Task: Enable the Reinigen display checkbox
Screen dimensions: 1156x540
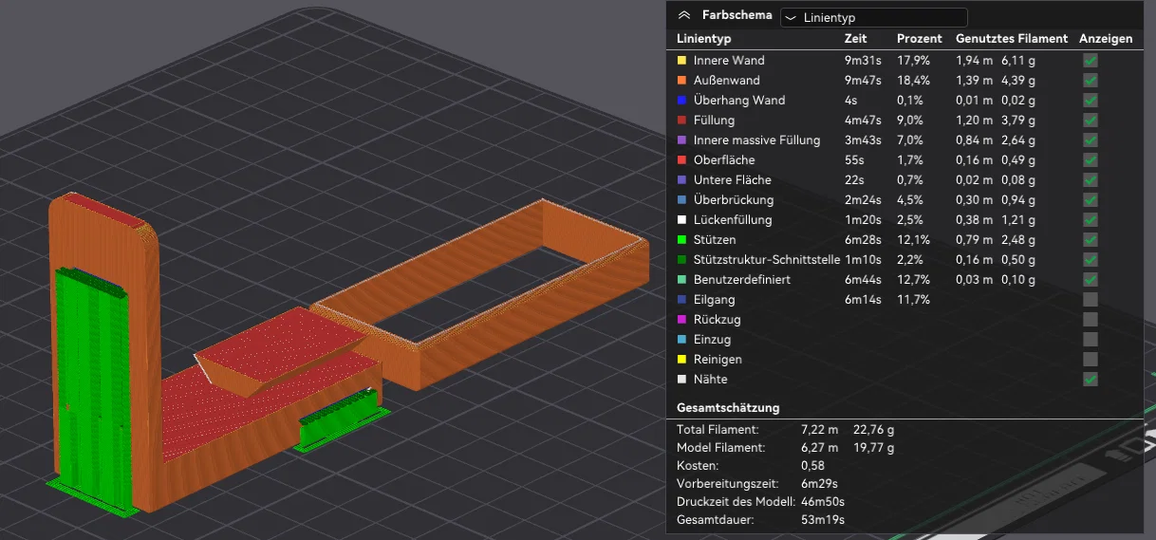Action: tap(1091, 359)
